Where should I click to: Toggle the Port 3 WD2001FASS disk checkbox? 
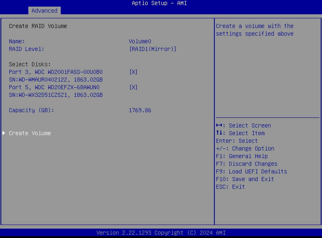click(133, 72)
